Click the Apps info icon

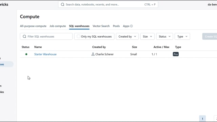pyautogui.click(x=131, y=26)
